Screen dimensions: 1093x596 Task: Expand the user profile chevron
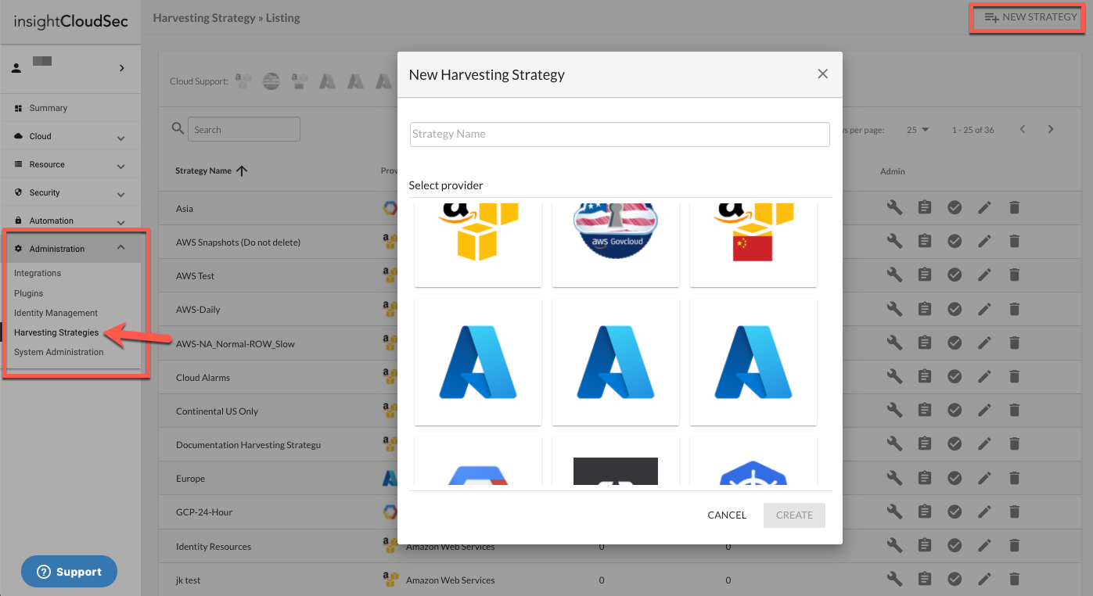(x=121, y=68)
